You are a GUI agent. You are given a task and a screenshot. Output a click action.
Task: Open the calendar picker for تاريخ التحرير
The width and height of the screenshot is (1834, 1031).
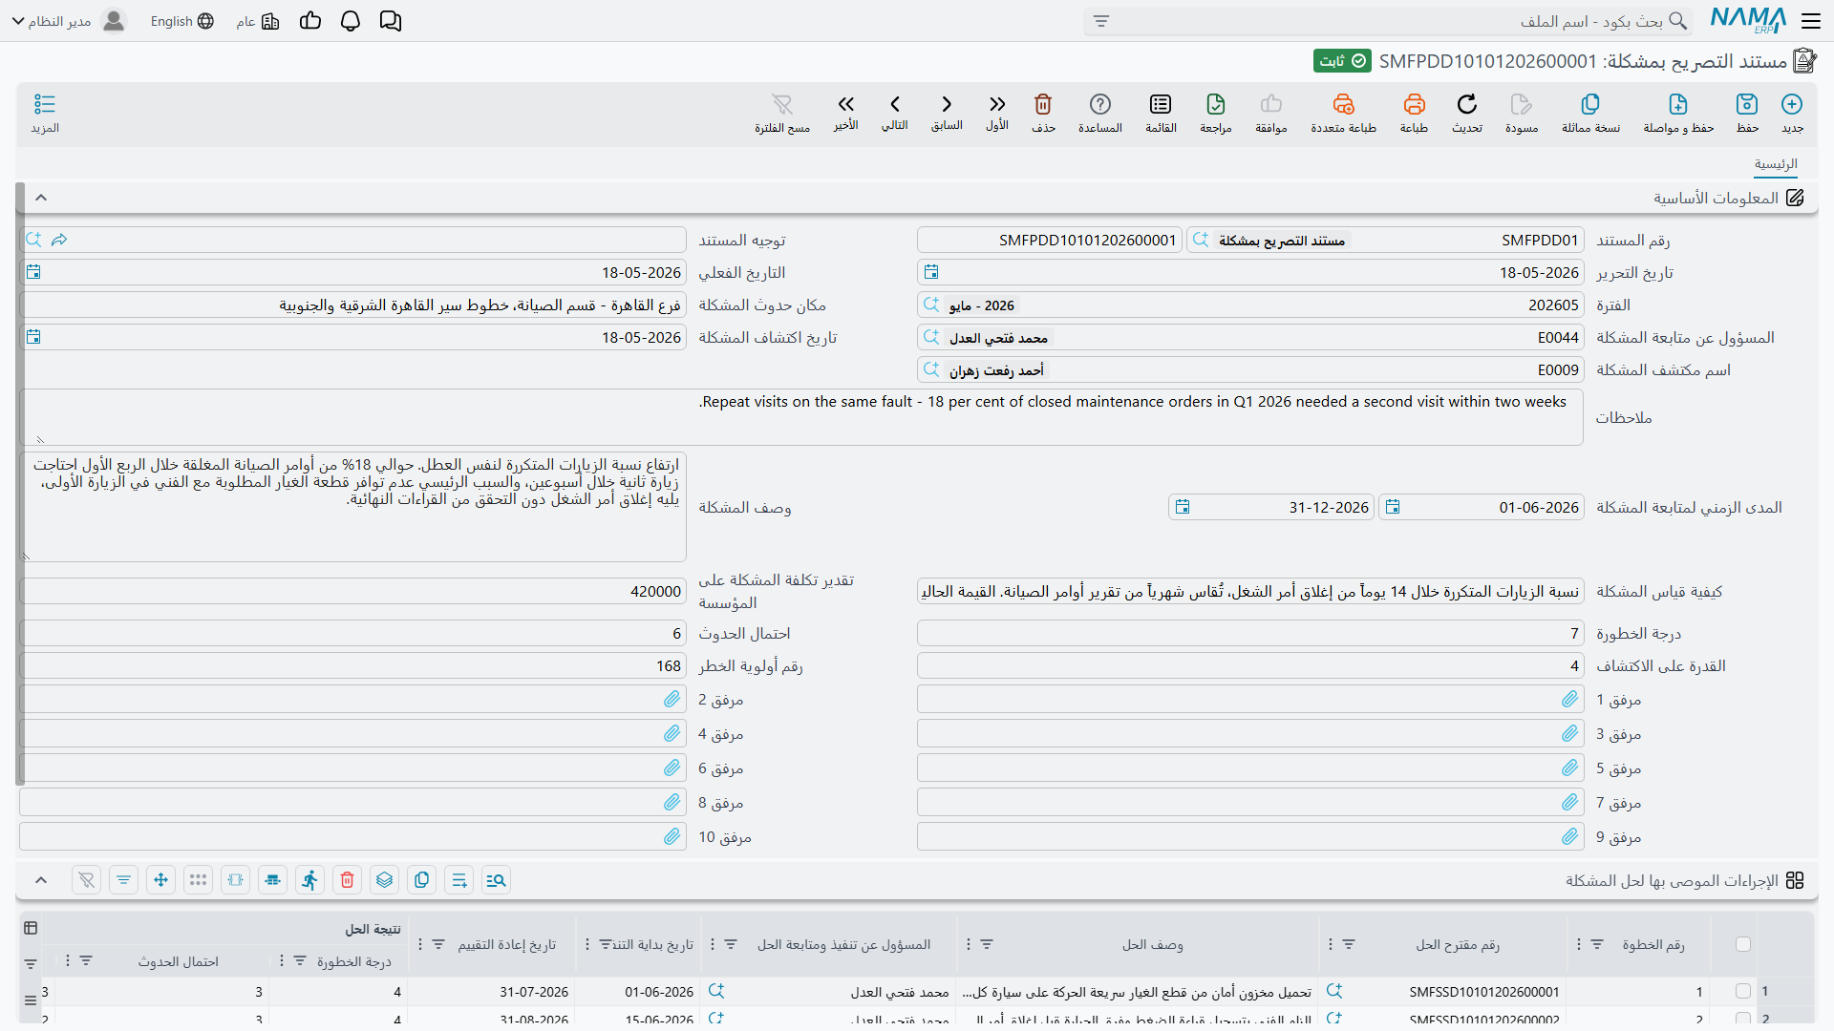pyautogui.click(x=931, y=272)
